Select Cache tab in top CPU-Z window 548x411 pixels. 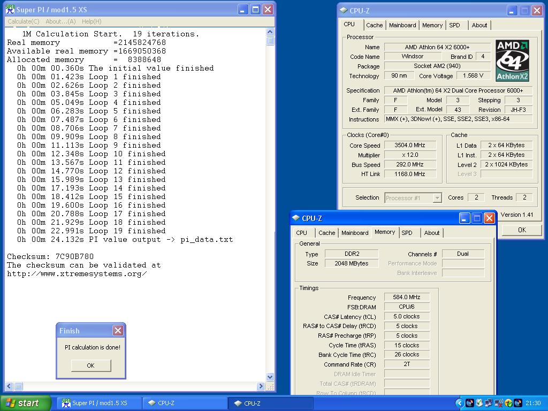374,25
